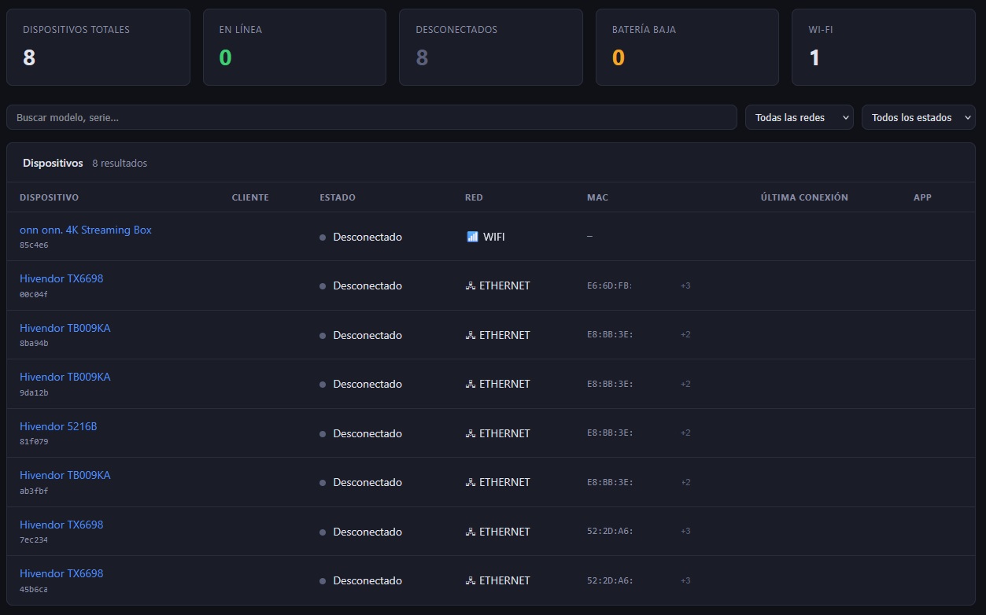The height and width of the screenshot is (615, 986).
Task: Select MAC E8:BB:3E: for Hivendor 5216B
Action: 611,433
